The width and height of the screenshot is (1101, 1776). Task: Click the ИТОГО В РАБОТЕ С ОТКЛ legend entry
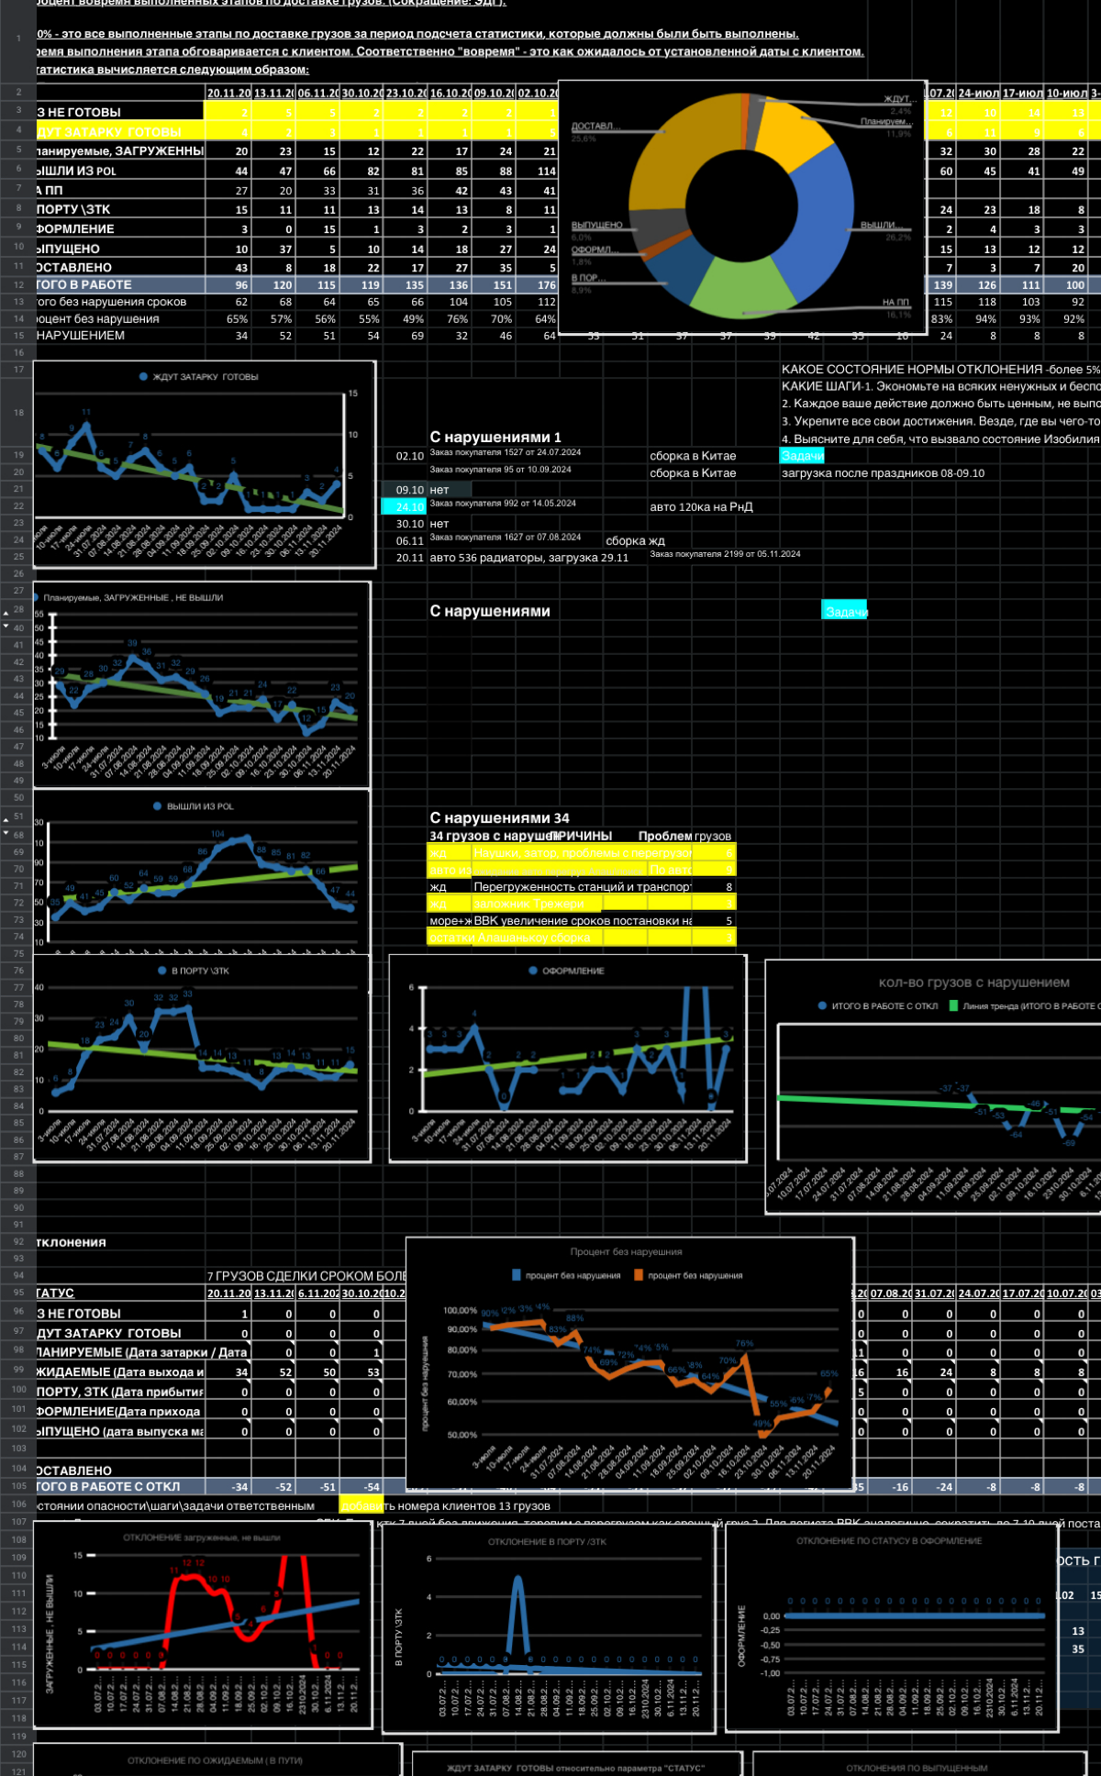tap(878, 1006)
